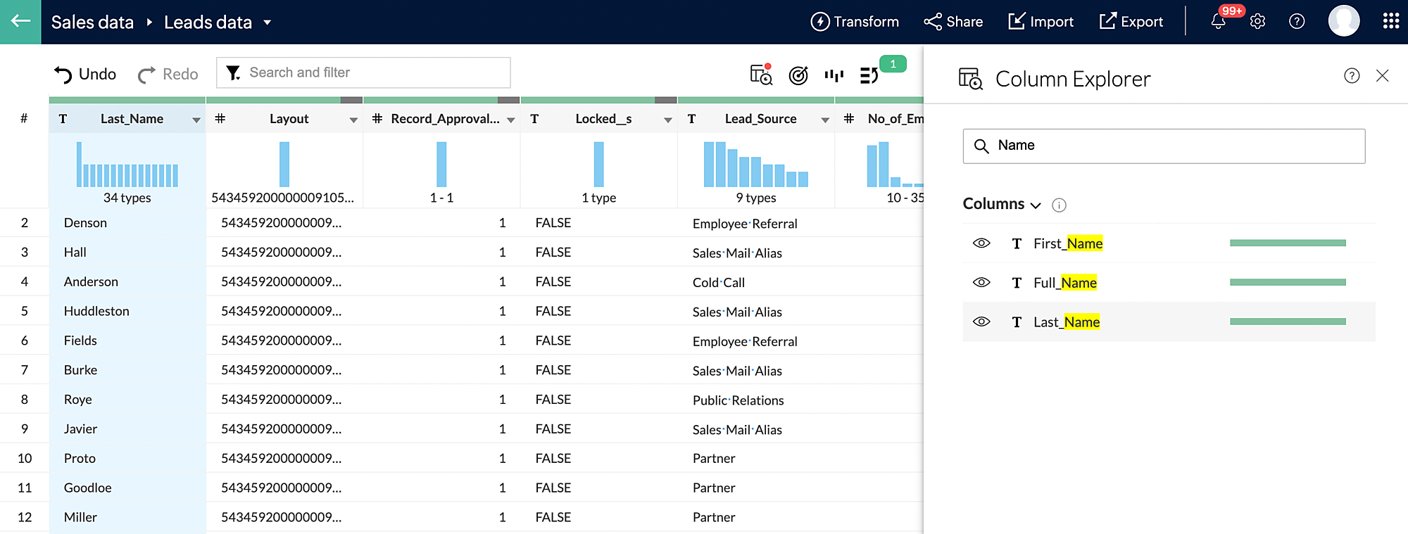Open the target data quality icon

coord(798,75)
